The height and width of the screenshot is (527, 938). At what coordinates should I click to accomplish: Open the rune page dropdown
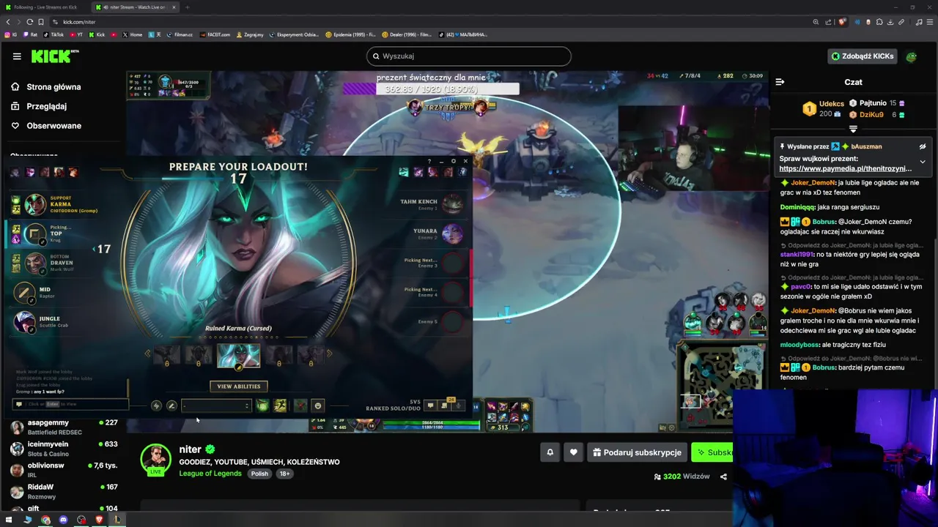point(217,405)
